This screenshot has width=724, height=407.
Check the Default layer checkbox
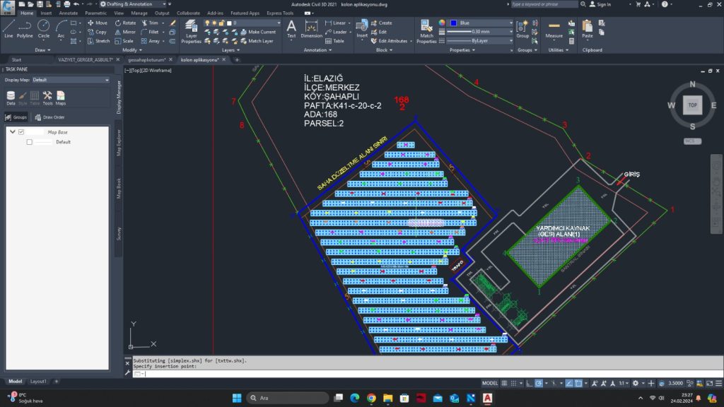pos(29,142)
